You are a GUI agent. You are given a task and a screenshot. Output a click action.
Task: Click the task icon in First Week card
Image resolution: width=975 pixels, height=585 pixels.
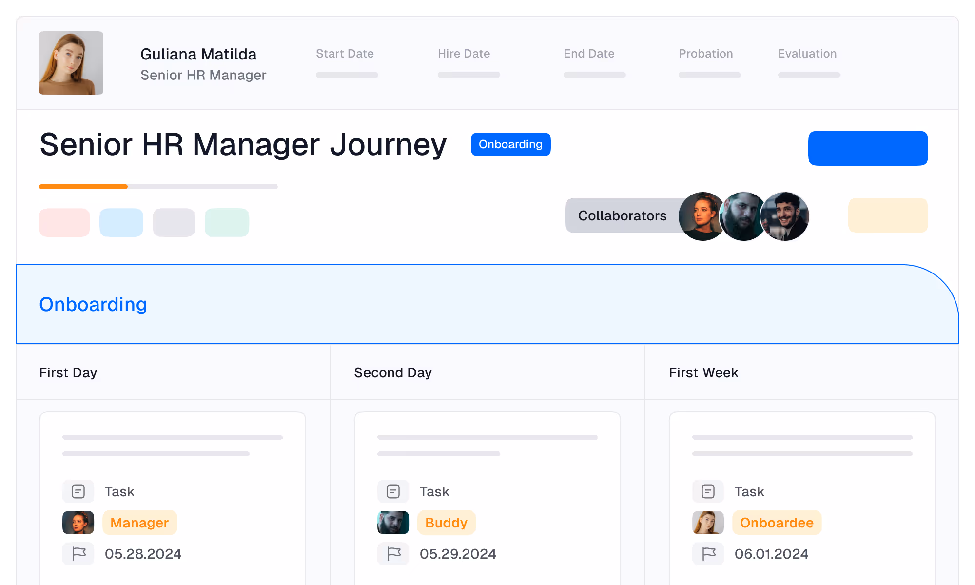(x=708, y=491)
